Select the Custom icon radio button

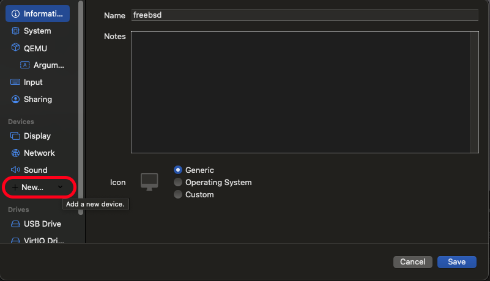178,194
